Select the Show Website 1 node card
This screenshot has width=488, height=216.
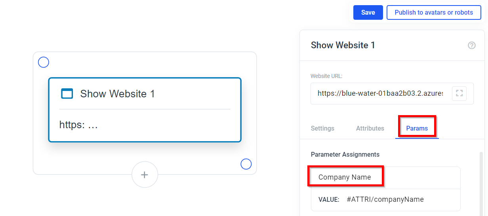(x=145, y=110)
